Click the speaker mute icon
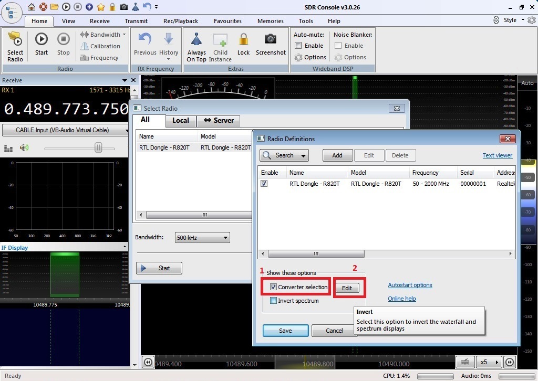538x381 pixels. tap(24, 148)
